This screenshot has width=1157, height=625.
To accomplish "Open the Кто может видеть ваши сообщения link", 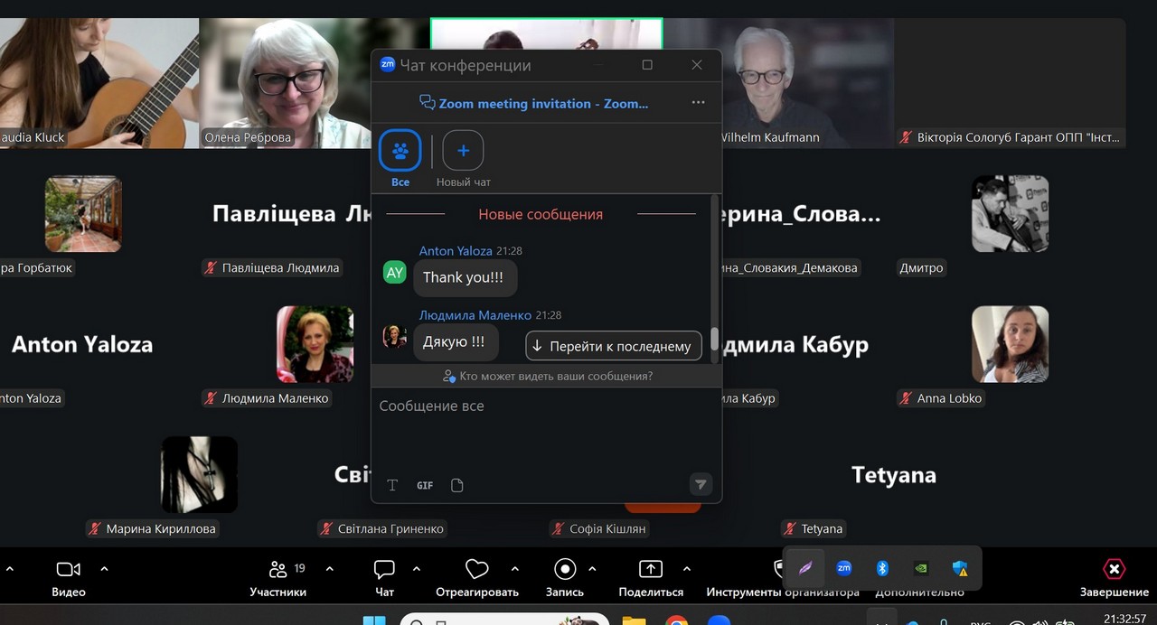I will click(x=547, y=376).
